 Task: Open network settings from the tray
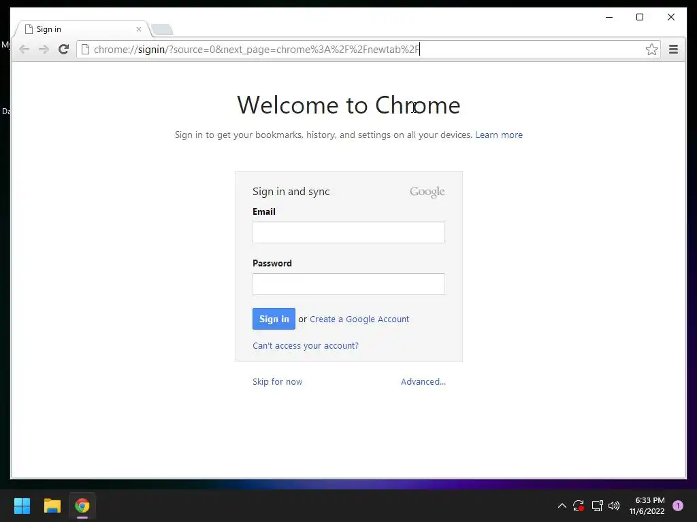pos(597,506)
